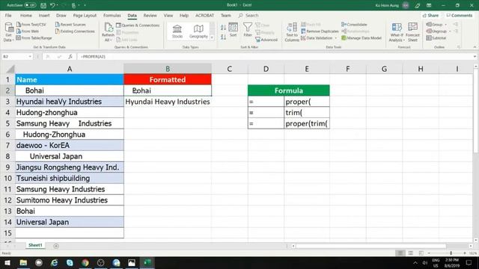Select column C header
The width and height of the screenshot is (479, 269).
[x=230, y=69]
